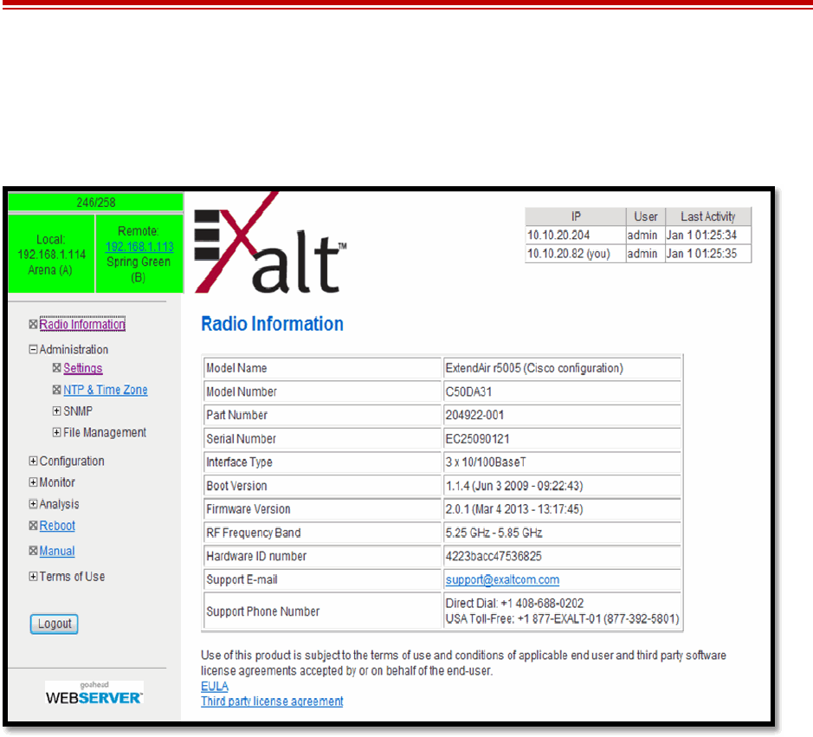Select the Local 192.168.1.114 Arena (A) panel

(51, 254)
